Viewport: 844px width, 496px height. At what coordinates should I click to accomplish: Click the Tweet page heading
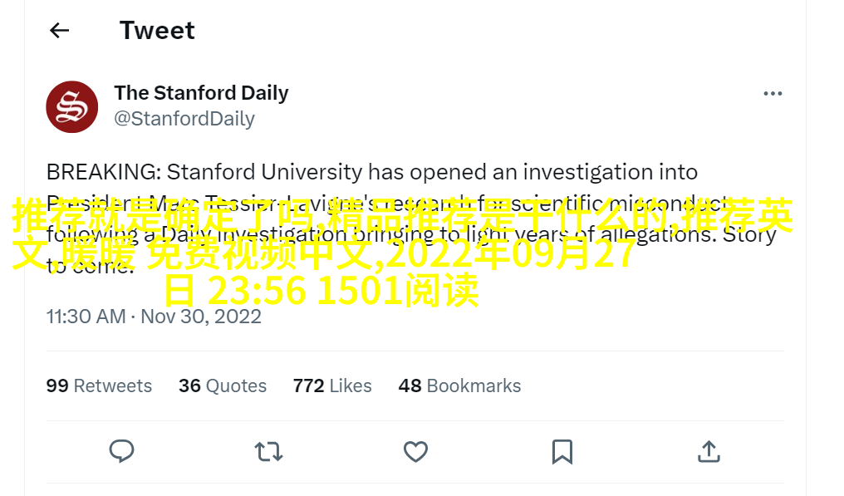coord(157,30)
